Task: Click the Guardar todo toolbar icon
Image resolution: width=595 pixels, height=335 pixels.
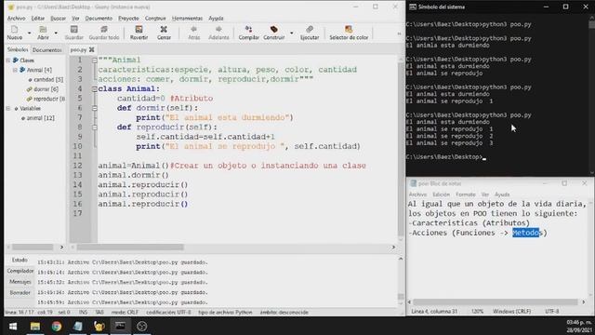Action: (104, 33)
